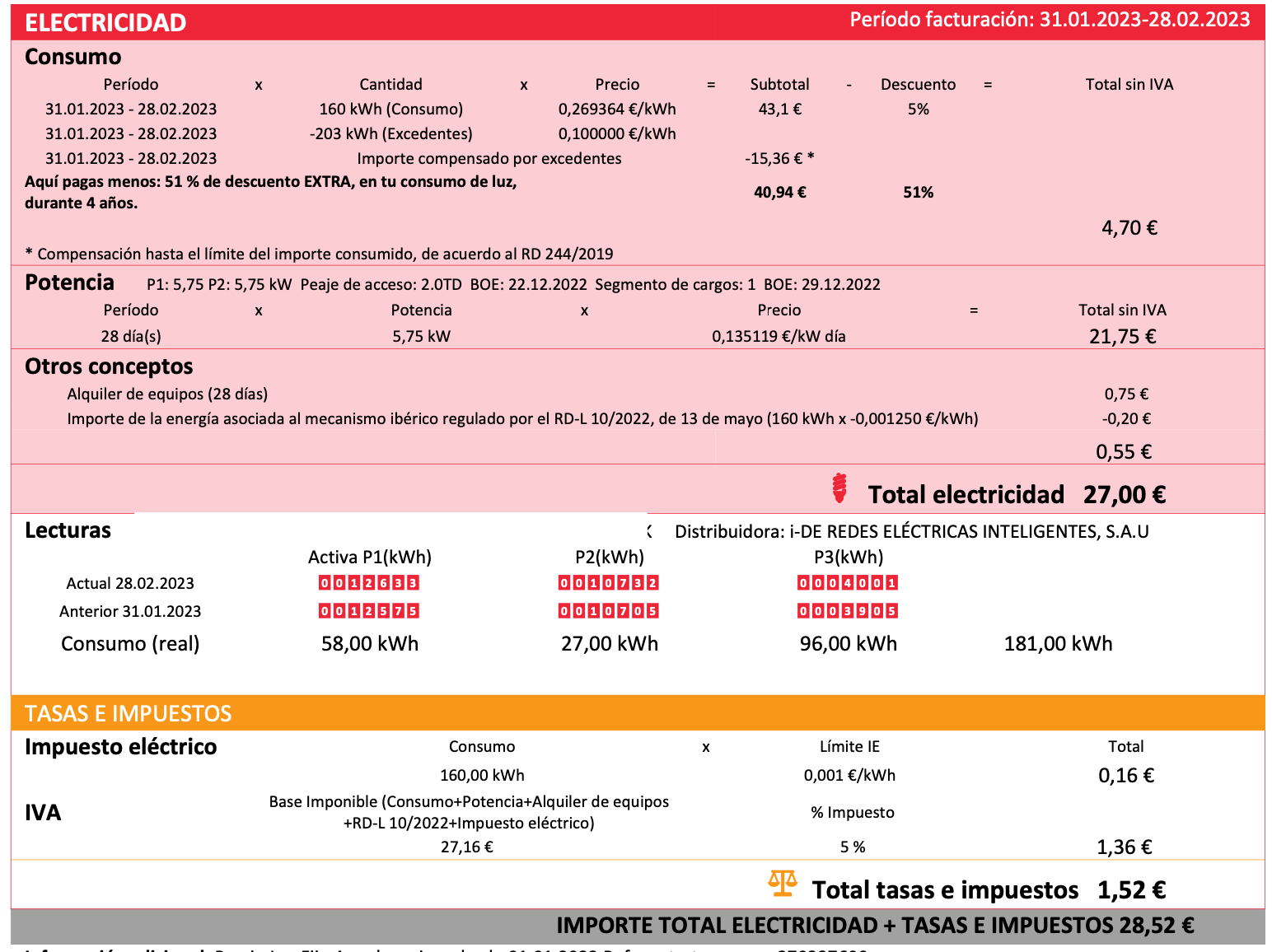Click the Activa P1(kWh) column header
Screen dimensions: 1272x952
click(370, 557)
